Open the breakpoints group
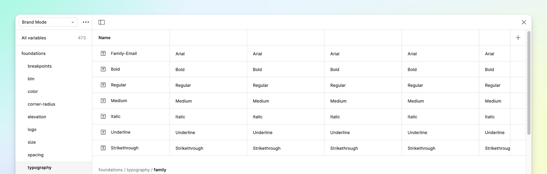Image resolution: width=547 pixels, height=174 pixels. tap(40, 66)
